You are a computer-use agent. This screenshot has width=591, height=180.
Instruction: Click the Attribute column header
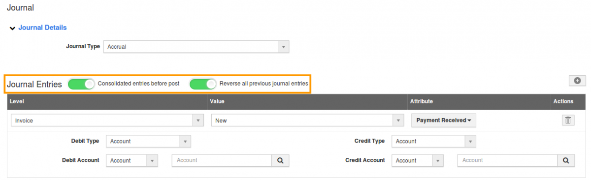click(421, 101)
